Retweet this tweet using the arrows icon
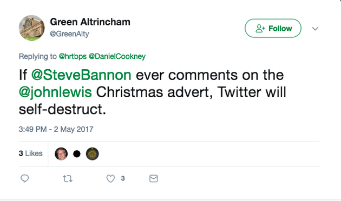341x201 pixels. [68, 179]
